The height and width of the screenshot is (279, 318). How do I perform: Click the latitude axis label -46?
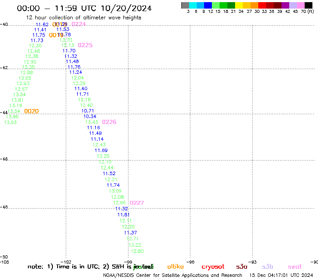pos(4,159)
